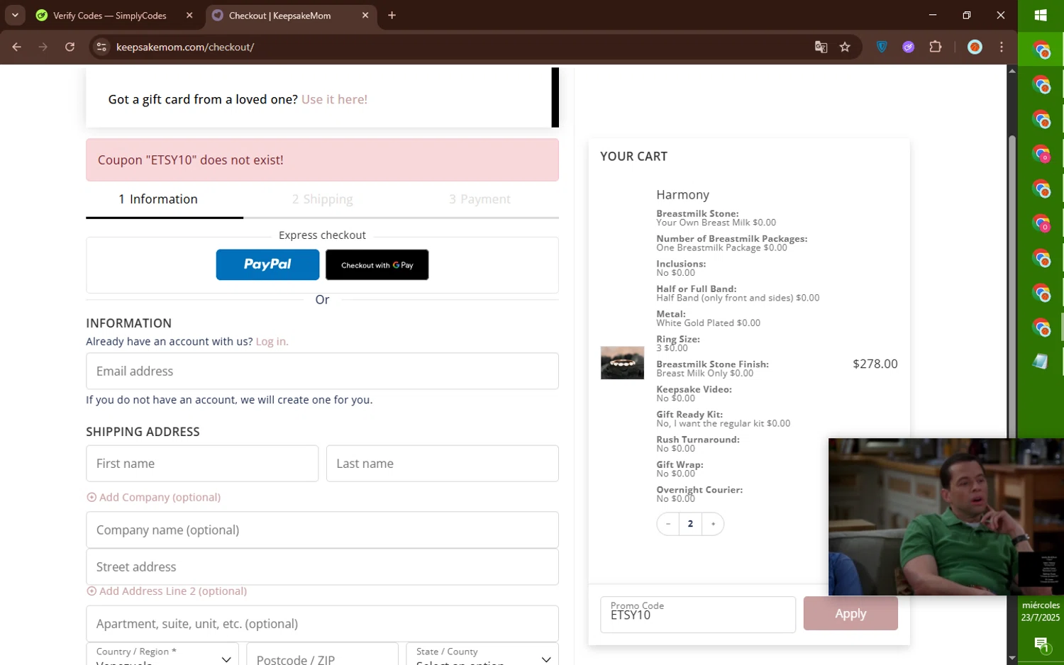Viewport: 1064px width, 665px height.
Task: Increase cart quantity with plus button
Action: tap(713, 524)
